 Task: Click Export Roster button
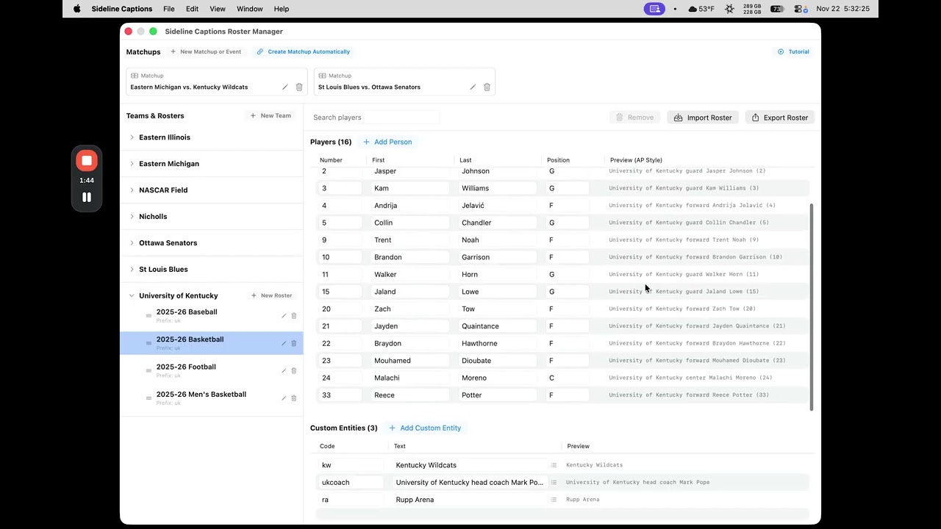[779, 118]
